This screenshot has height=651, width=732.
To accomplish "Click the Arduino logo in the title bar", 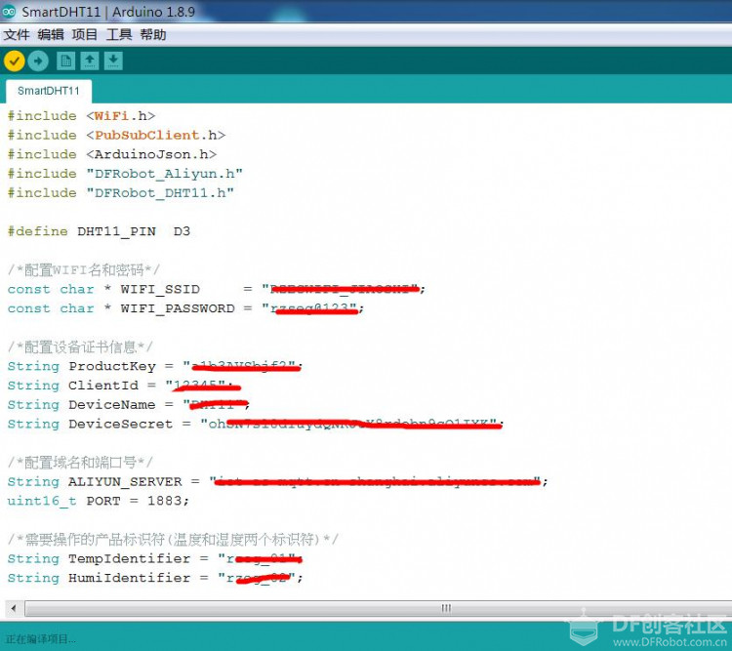I will pos(9,11).
